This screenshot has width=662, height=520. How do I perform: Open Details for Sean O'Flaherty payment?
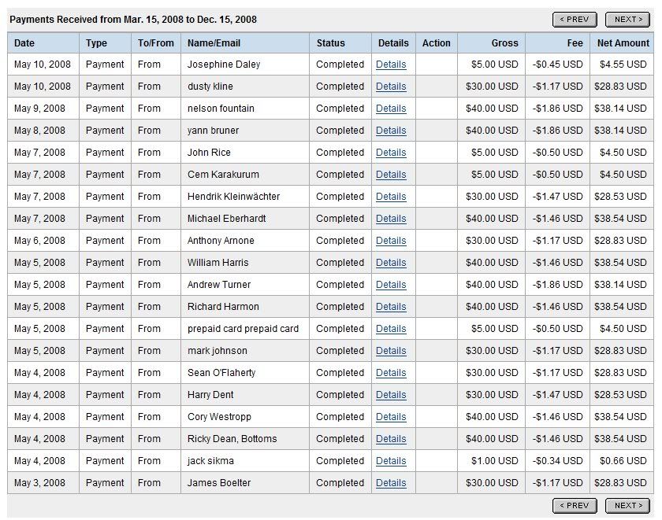pyautogui.click(x=391, y=373)
